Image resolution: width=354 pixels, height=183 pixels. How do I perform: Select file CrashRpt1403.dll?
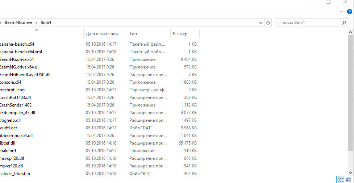tap(15, 97)
